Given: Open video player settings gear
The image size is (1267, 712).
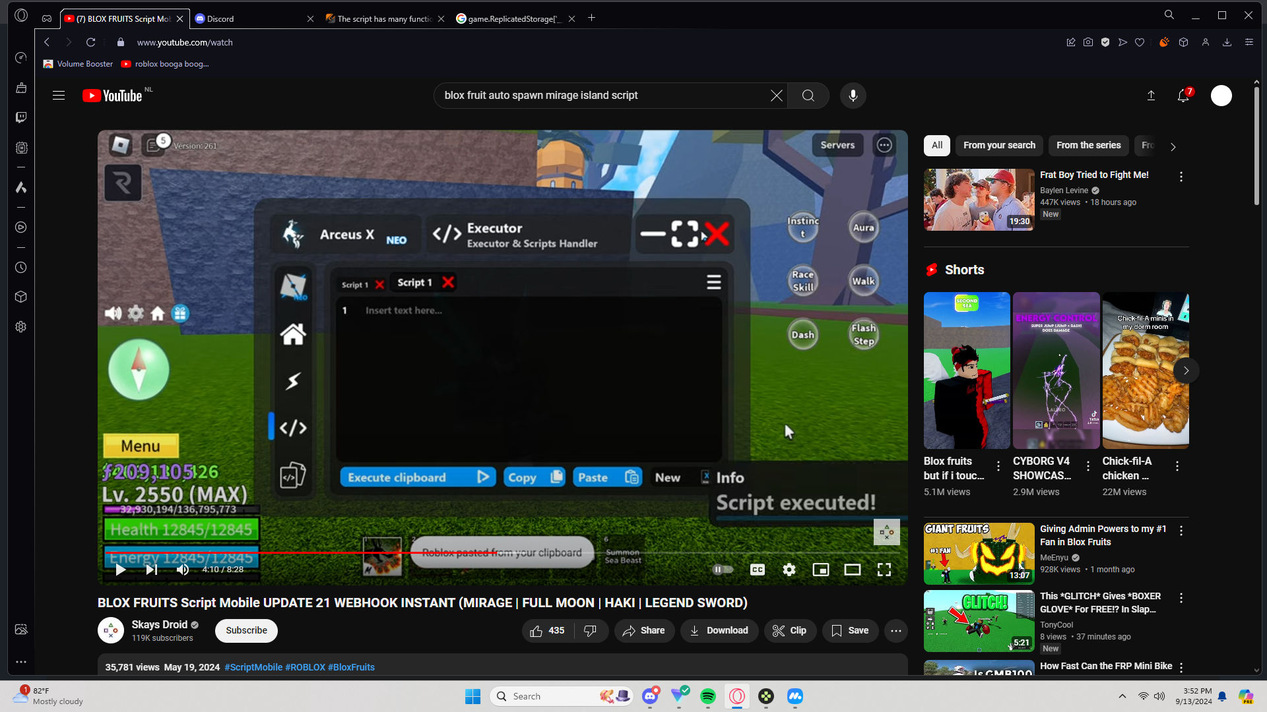Looking at the screenshot, I should (x=789, y=570).
